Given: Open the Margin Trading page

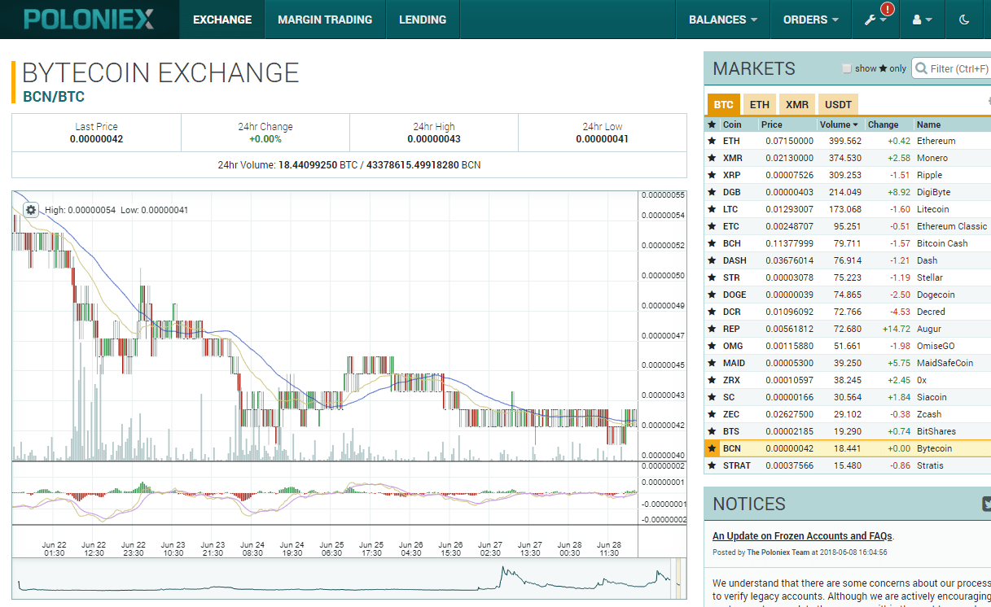Looking at the screenshot, I should pyautogui.click(x=324, y=19).
